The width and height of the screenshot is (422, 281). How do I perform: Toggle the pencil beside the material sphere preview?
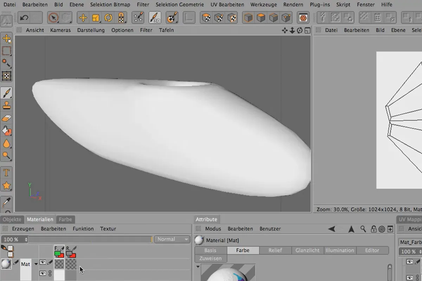(16, 262)
